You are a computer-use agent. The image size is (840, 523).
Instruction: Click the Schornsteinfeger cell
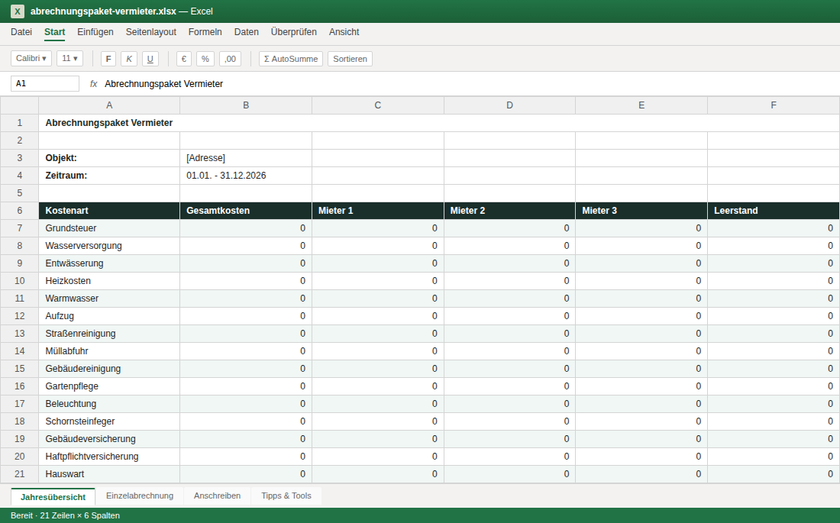[x=109, y=421]
